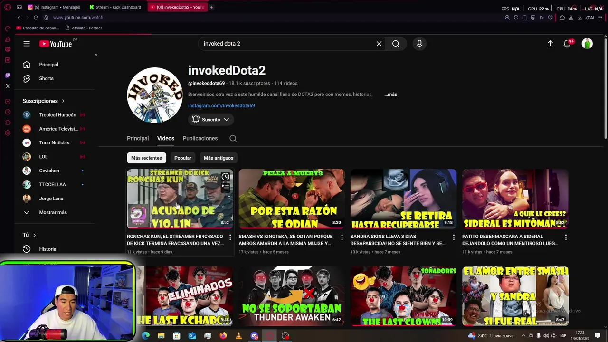Open Historial in the sidebar

55,249
